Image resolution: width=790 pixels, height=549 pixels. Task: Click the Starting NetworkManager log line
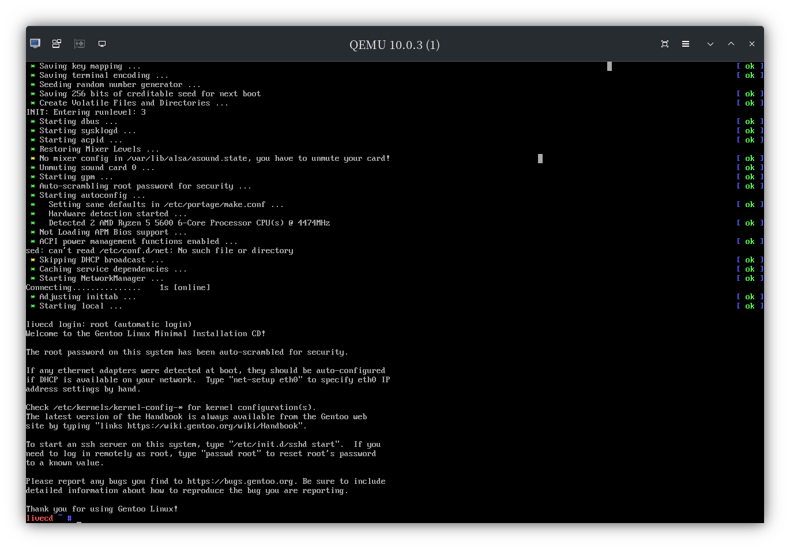(x=99, y=278)
